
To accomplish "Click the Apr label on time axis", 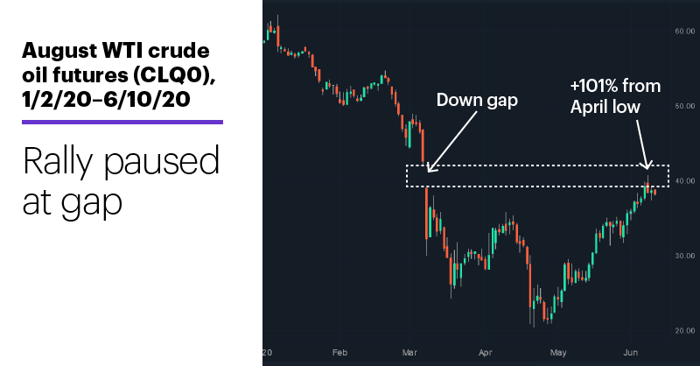I will (486, 353).
